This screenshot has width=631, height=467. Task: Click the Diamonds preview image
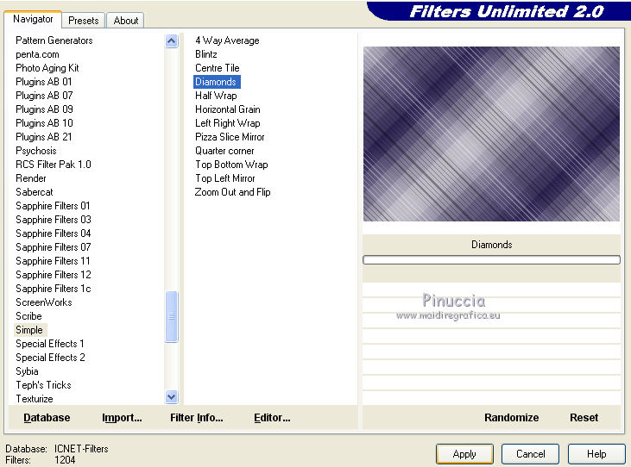click(491, 134)
